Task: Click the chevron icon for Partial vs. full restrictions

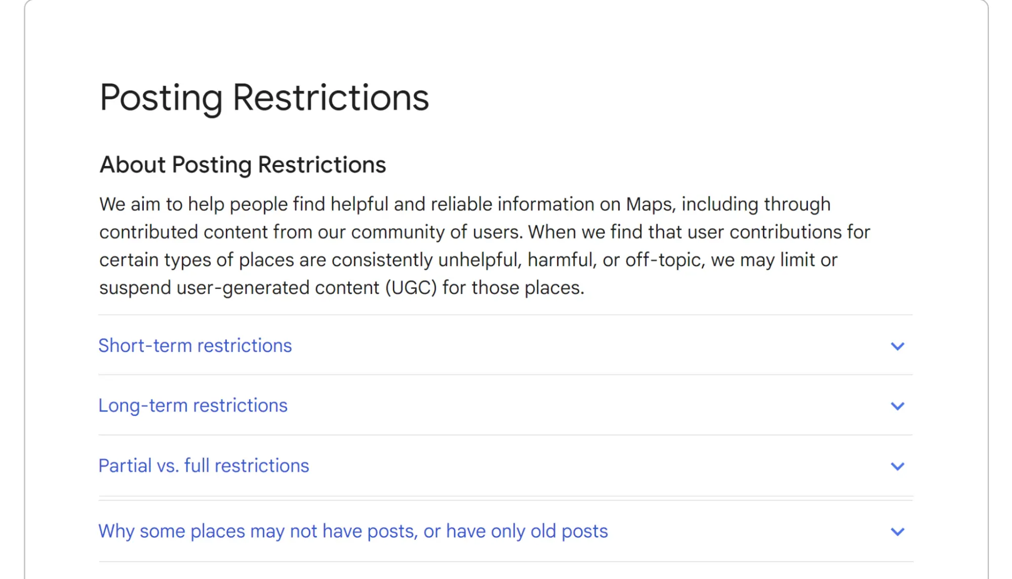Action: (x=898, y=466)
